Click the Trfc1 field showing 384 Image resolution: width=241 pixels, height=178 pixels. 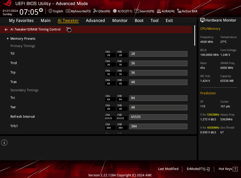[158, 126]
